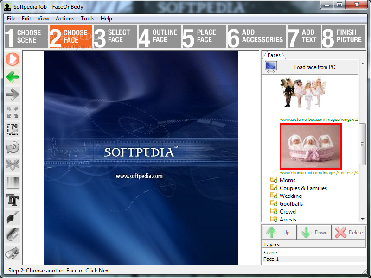
Task: Select the bunny babies basket thumbnail
Action: click(311, 146)
